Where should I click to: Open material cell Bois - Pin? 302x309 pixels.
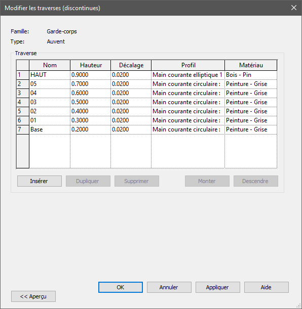pyautogui.click(x=251, y=75)
